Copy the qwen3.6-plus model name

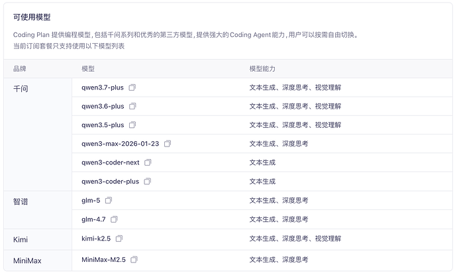[x=132, y=106]
